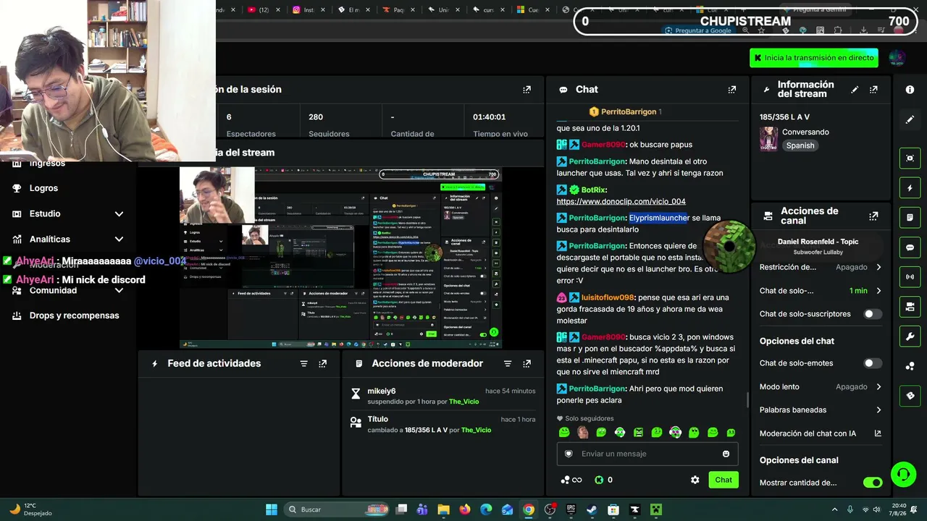The image size is (927, 521).
Task: Open Steam from the taskbar
Action: tap(592, 509)
